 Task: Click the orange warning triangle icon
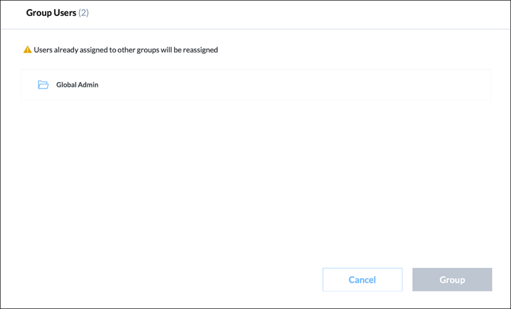tap(28, 50)
